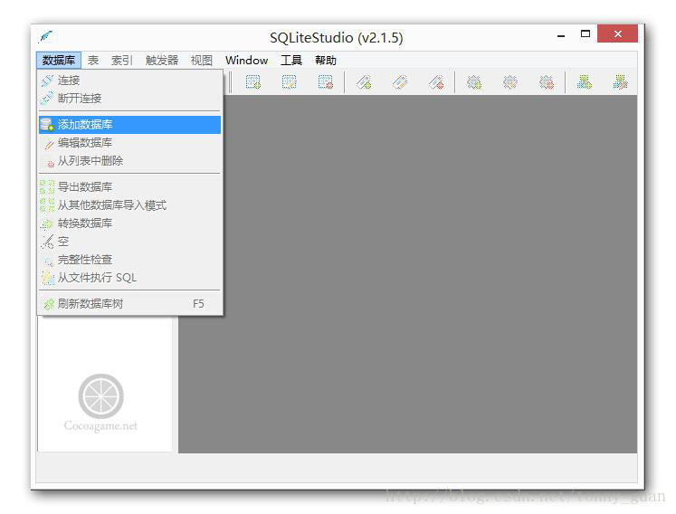This screenshot has height=514, width=676.
Task: Close the SQLiteStudio window
Action: point(617,33)
